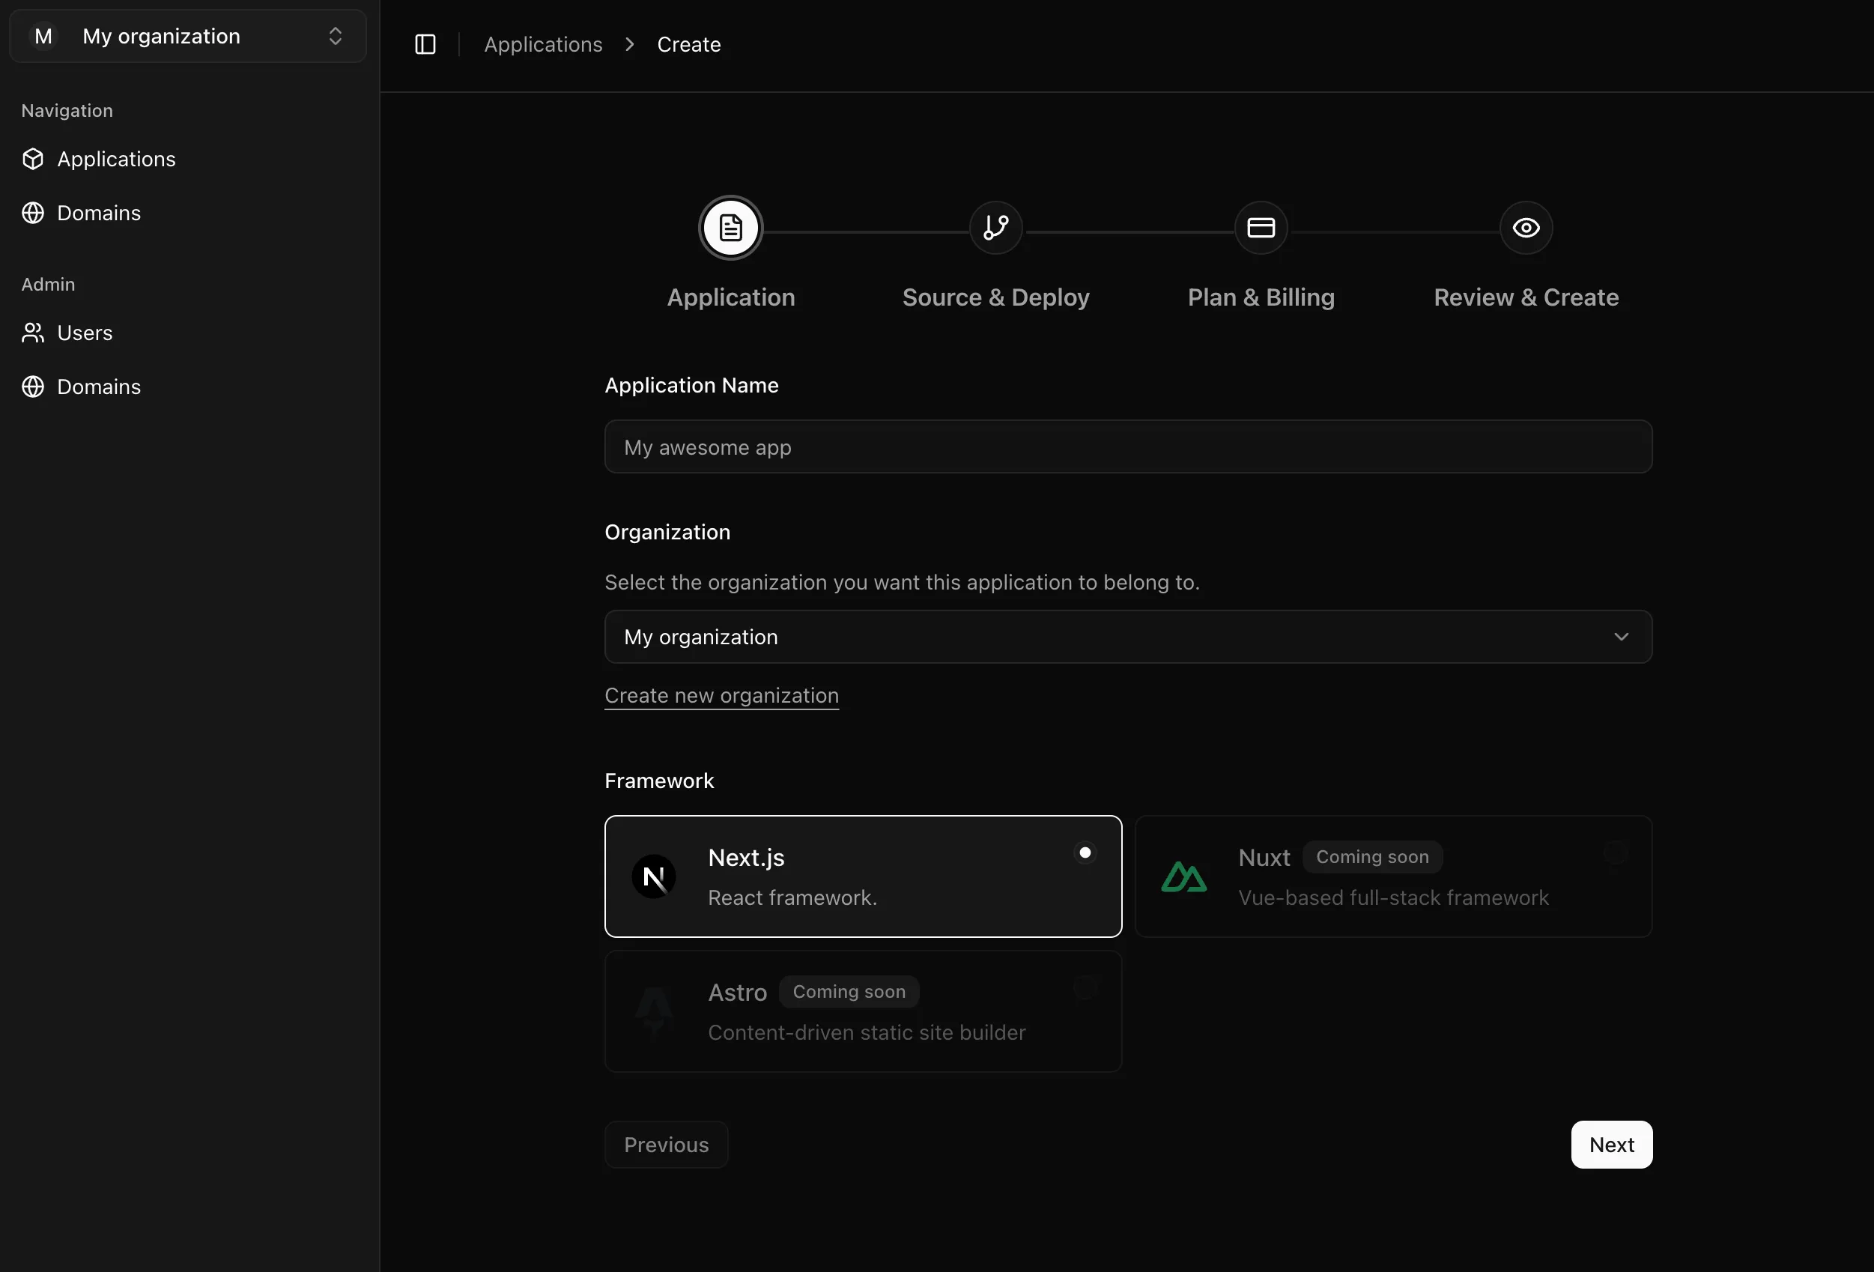Click the 'Select the organization' helper text
The image size is (1874, 1272).
click(x=902, y=582)
